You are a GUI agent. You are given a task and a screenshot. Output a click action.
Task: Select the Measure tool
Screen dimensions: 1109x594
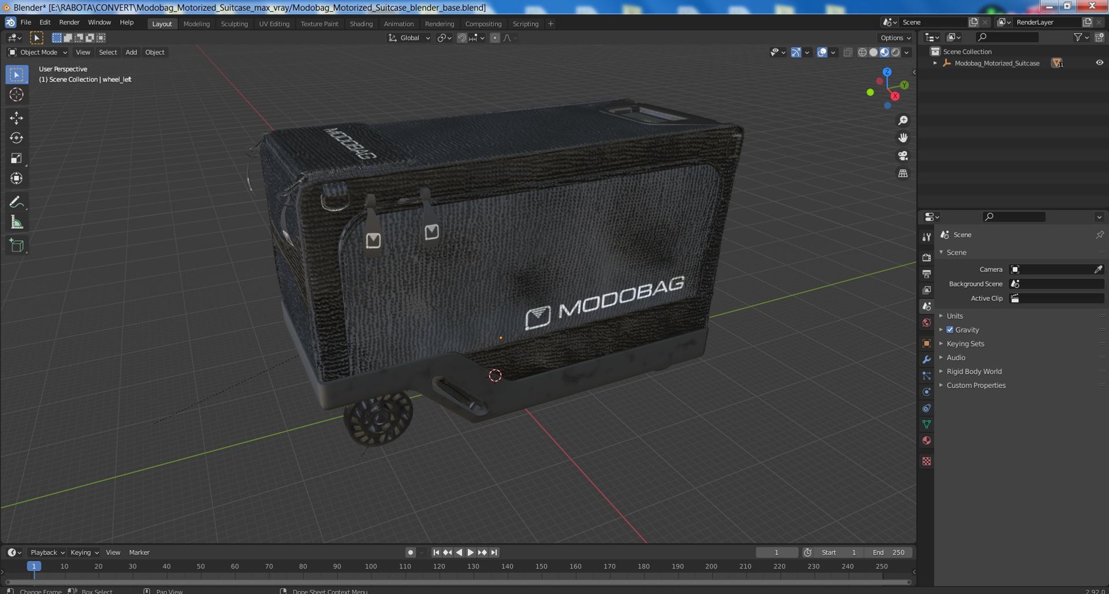[16, 222]
